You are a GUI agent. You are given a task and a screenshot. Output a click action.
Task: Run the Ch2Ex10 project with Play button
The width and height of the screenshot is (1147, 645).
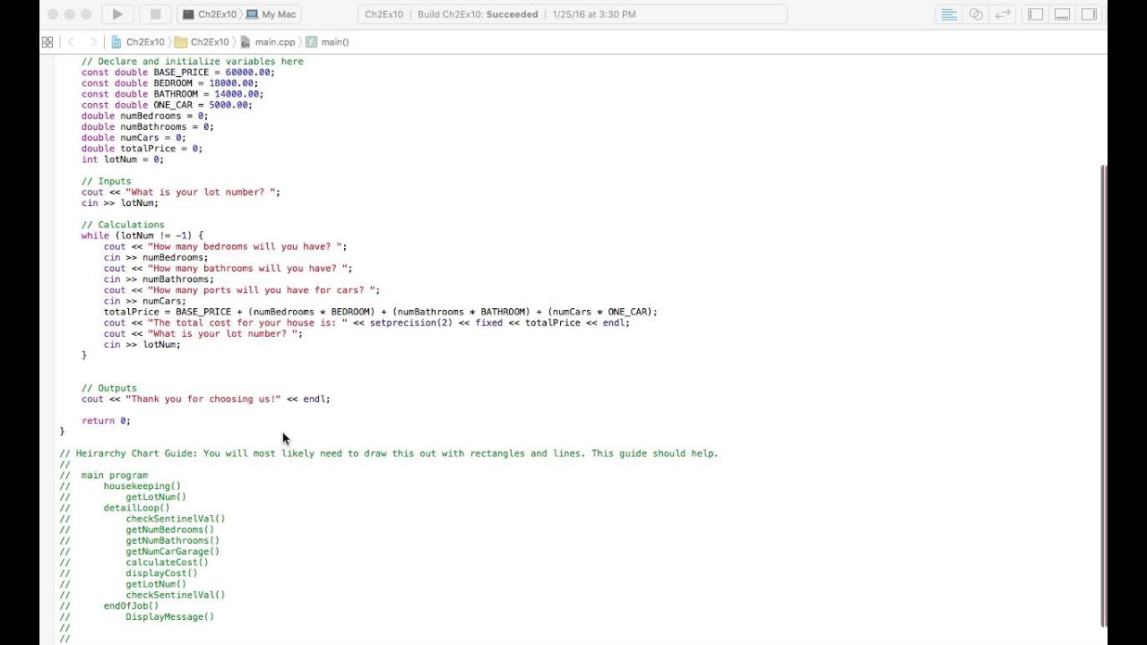click(116, 14)
